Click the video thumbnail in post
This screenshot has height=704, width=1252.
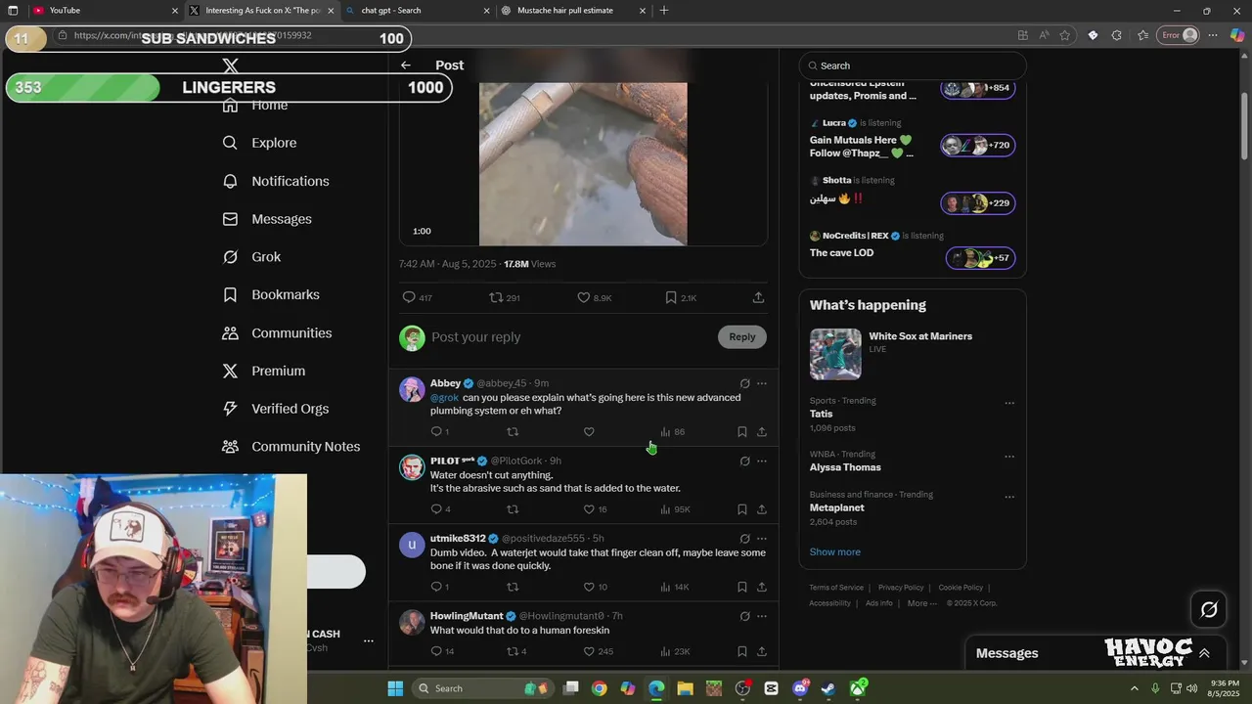[x=583, y=164]
